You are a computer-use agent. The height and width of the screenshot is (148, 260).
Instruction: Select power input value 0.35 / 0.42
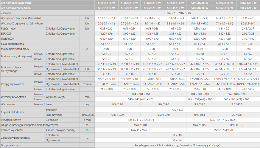pos(106,29)
